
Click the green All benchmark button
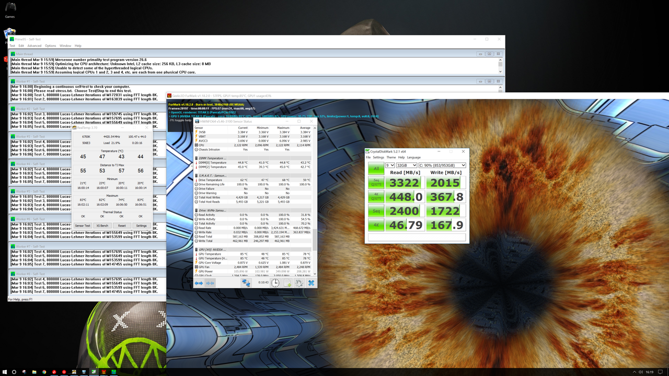[376, 169]
